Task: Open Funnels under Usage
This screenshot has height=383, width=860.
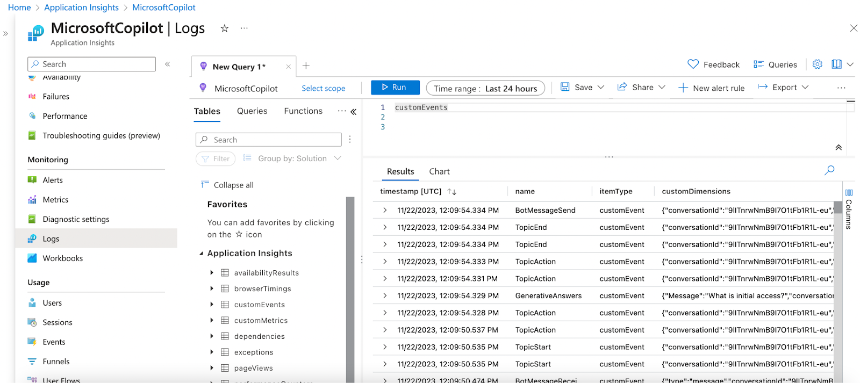Action: tap(56, 362)
